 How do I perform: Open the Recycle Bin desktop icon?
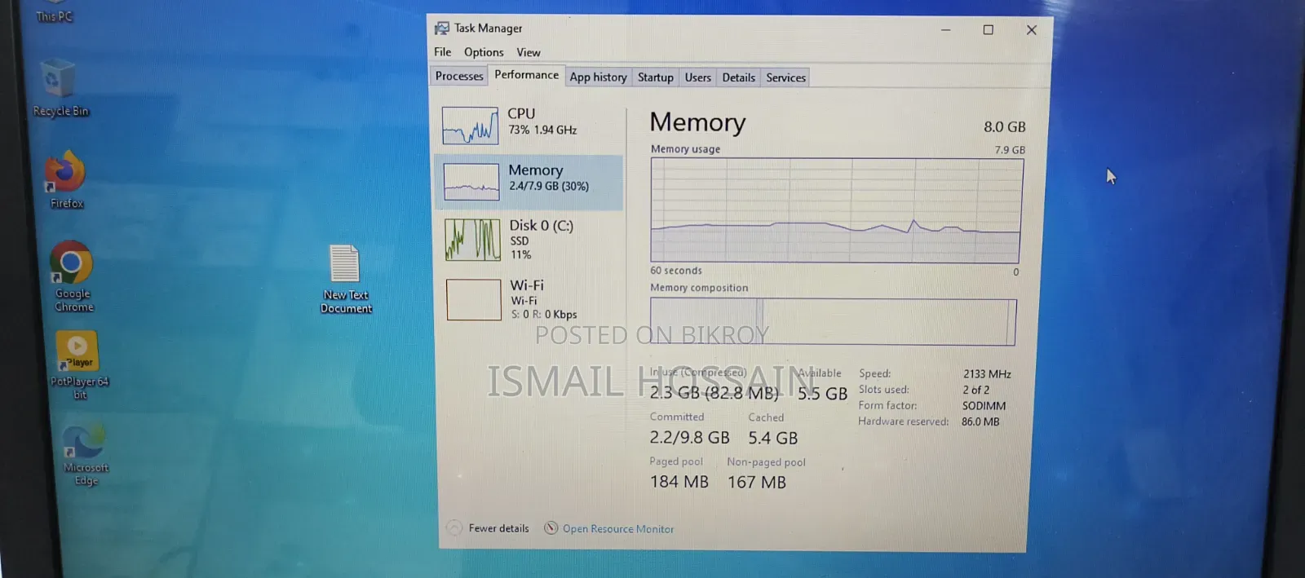click(x=60, y=87)
